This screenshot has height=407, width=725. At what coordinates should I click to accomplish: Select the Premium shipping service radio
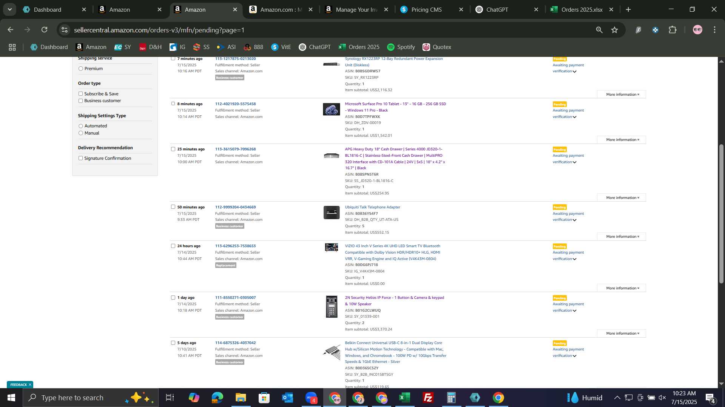[x=80, y=69]
